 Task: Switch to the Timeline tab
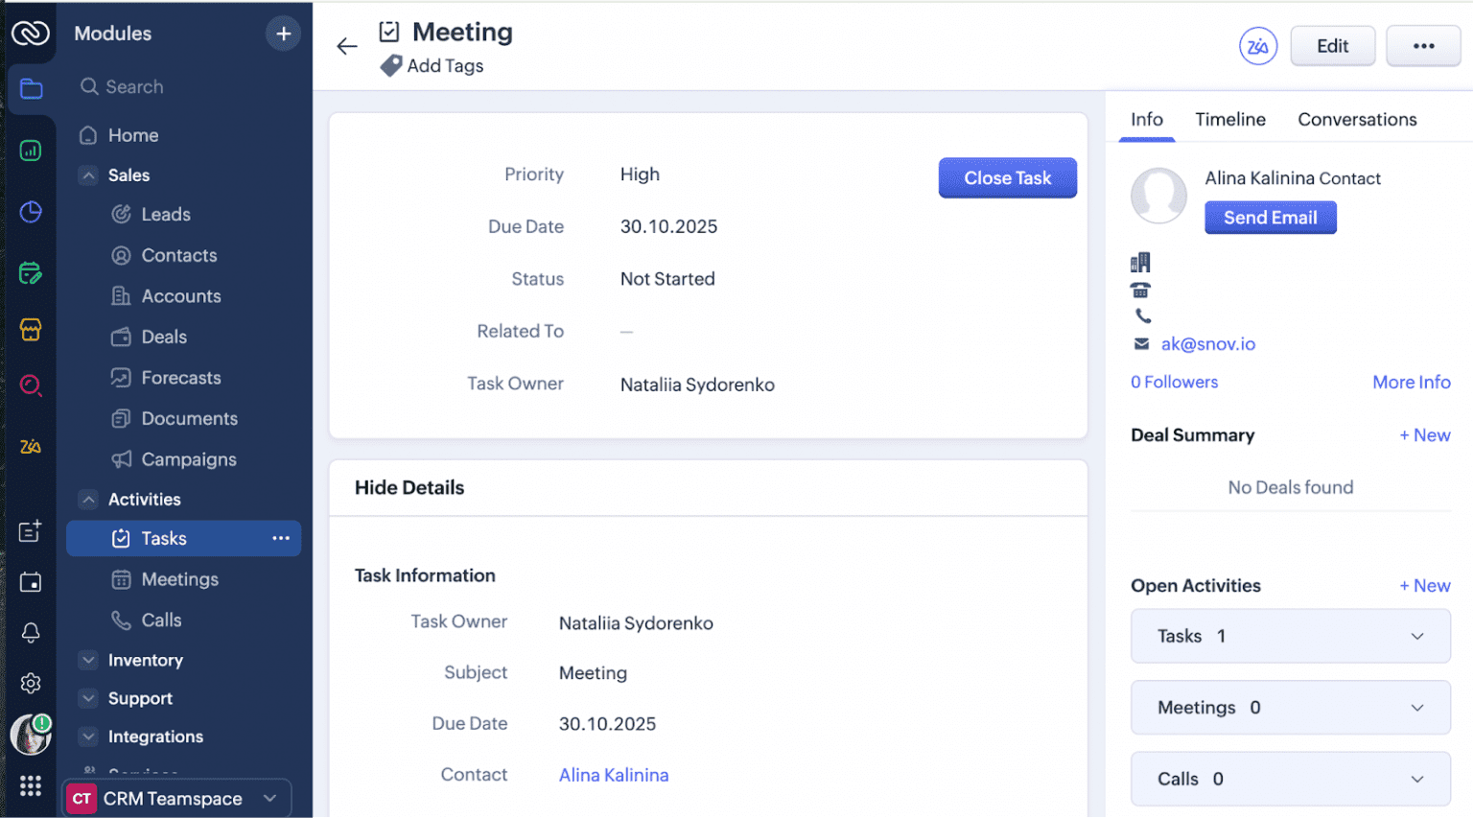coord(1229,120)
